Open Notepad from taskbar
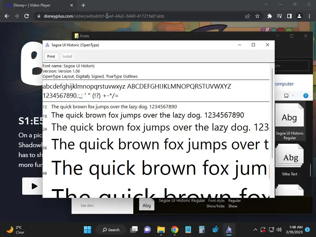The height and width of the screenshot is (237, 316). point(188,230)
